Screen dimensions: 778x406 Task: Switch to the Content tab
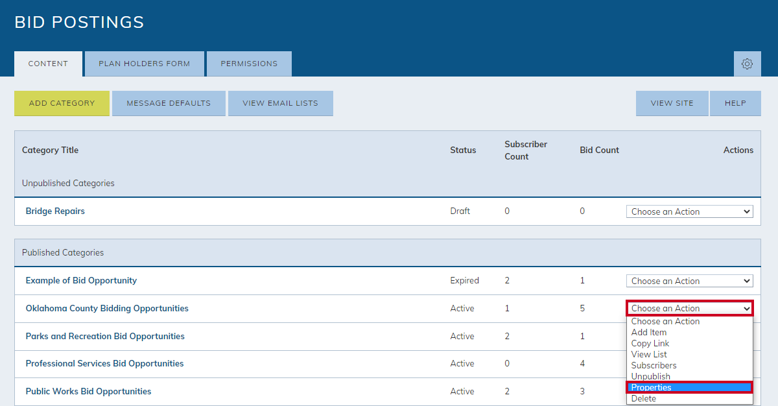click(48, 64)
